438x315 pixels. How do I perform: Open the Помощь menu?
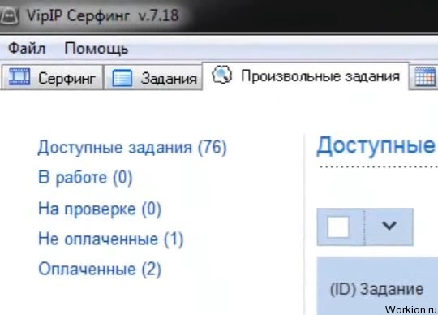pos(96,49)
